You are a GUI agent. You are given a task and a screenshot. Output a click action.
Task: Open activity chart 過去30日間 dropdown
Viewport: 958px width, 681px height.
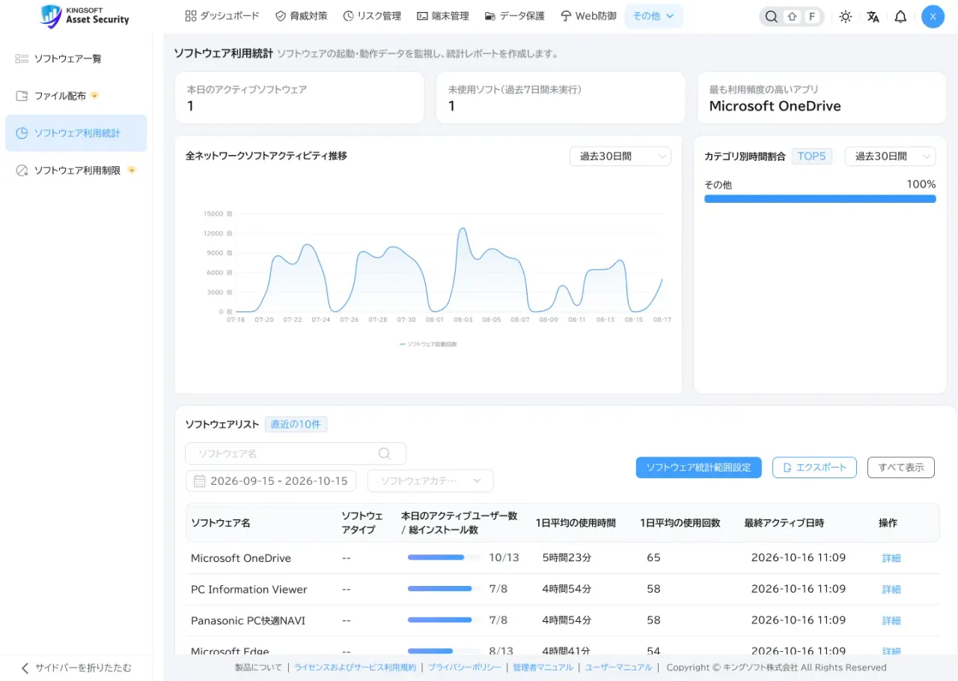(x=620, y=156)
